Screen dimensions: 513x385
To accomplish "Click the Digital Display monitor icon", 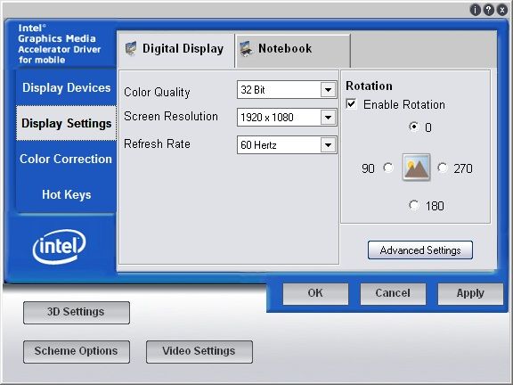I will point(131,49).
